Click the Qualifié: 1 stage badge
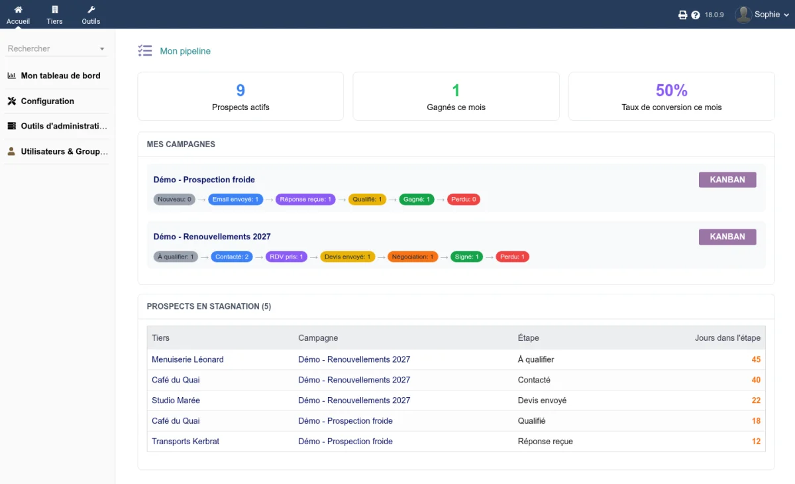Viewport: 795px width, 484px height. (367, 199)
